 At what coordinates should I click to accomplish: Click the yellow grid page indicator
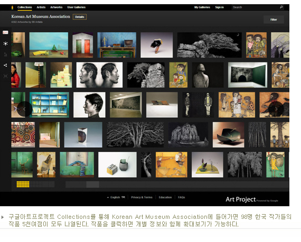(23, 184)
